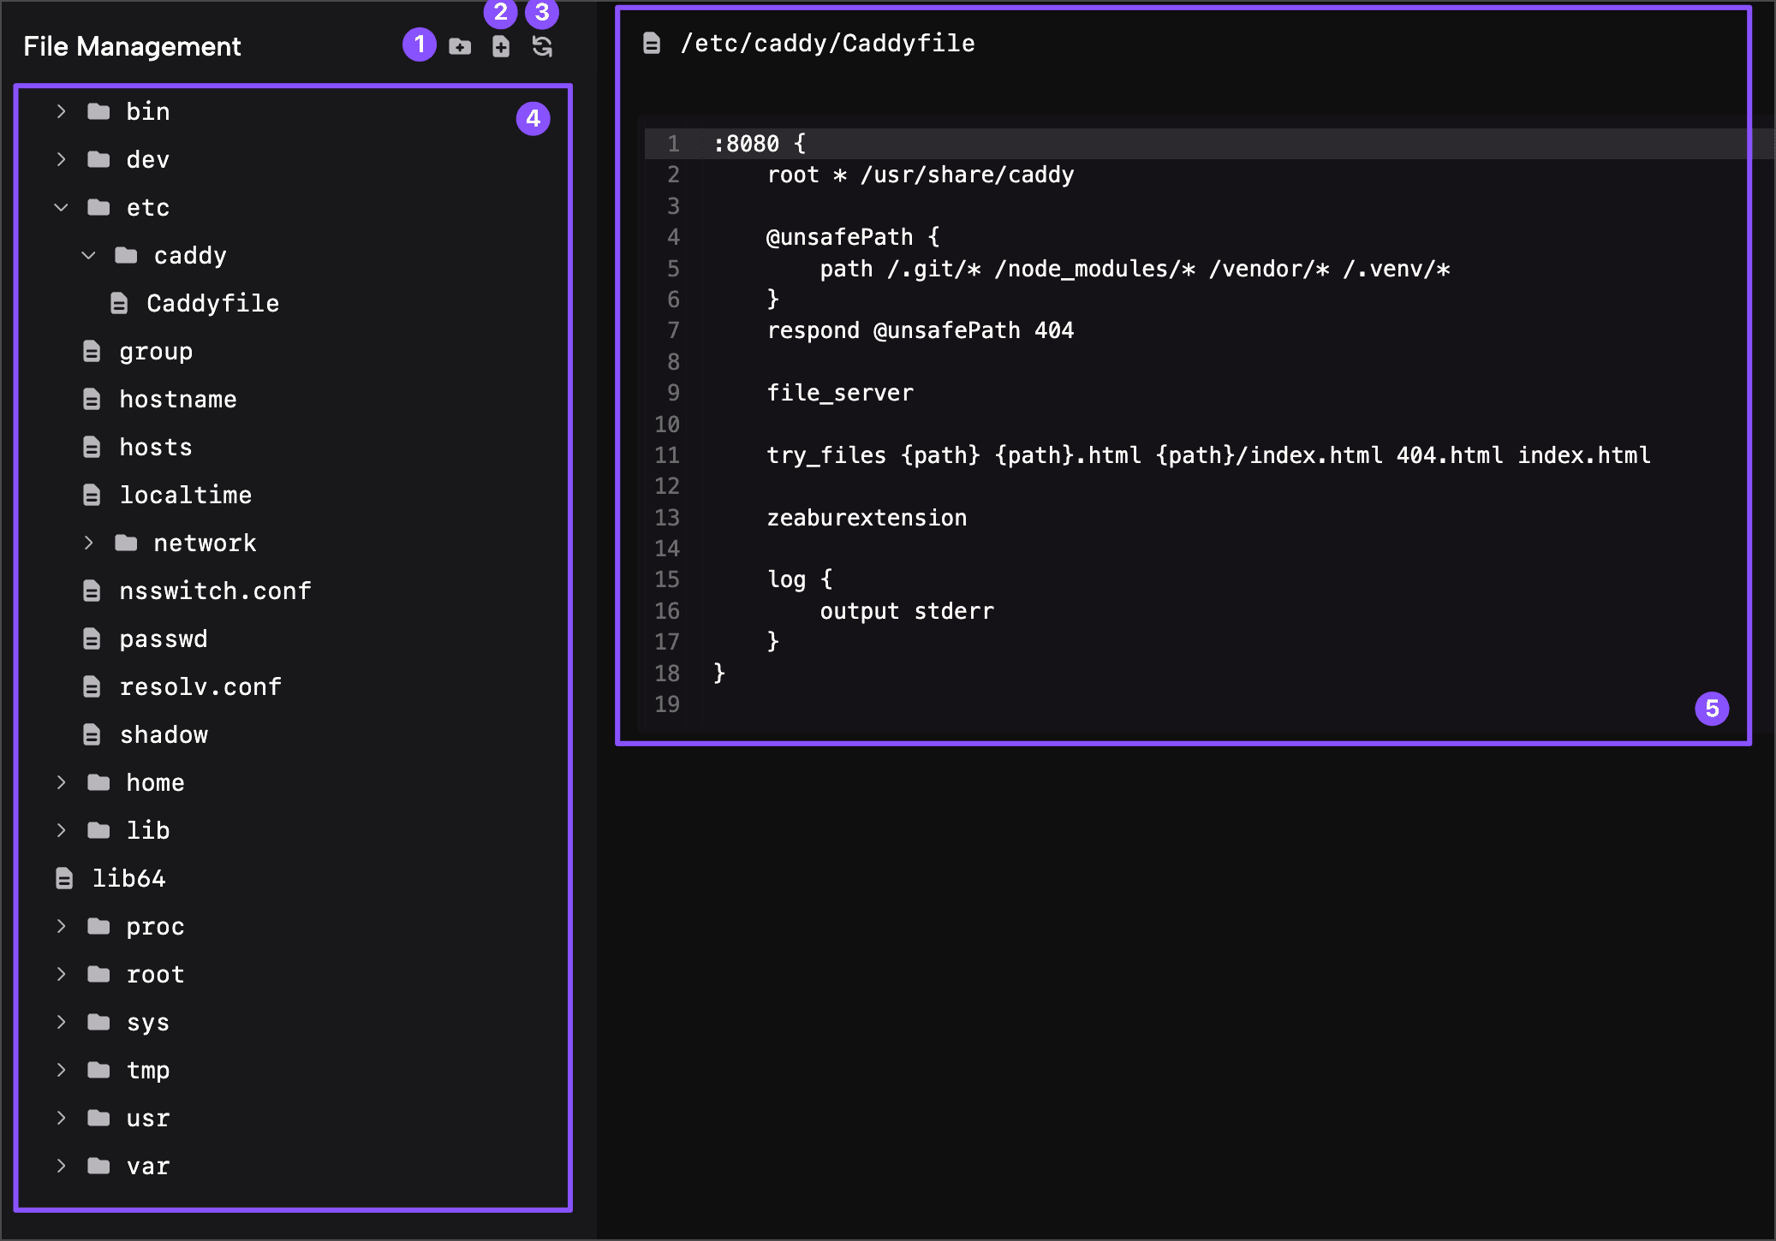The width and height of the screenshot is (1776, 1241).
Task: Collapse the etc folder chevron
Action: click(61, 207)
